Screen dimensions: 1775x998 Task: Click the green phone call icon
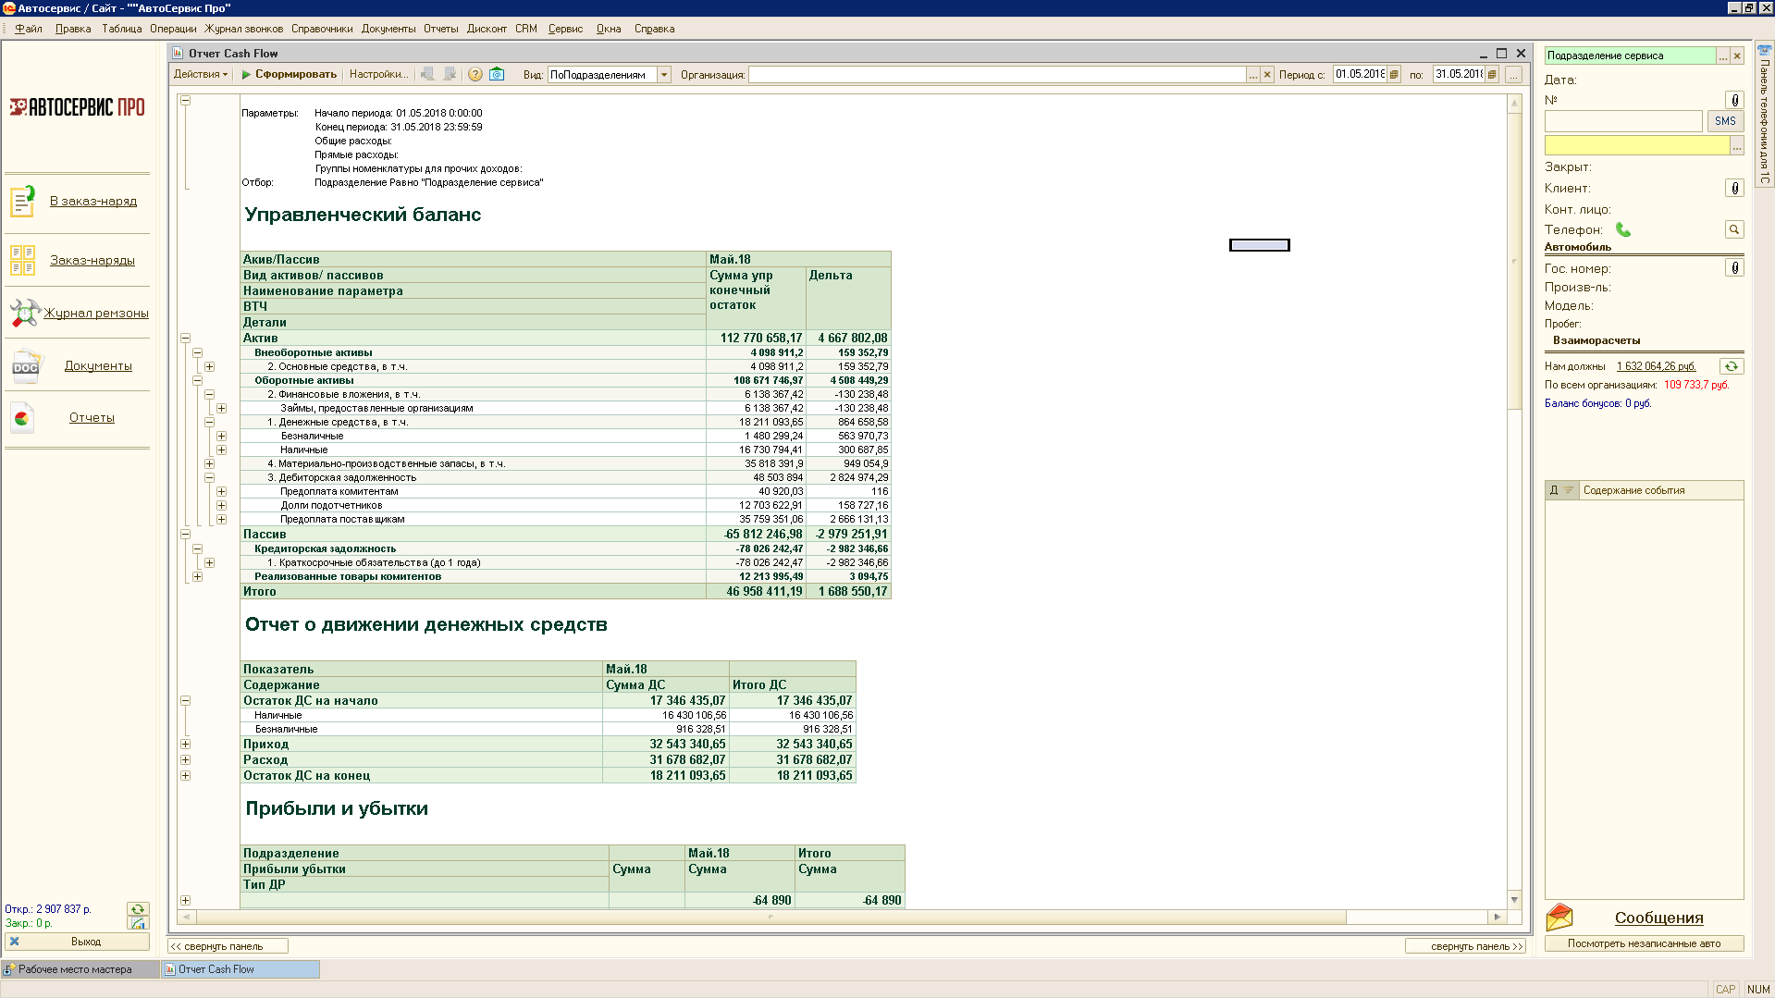pyautogui.click(x=1622, y=229)
